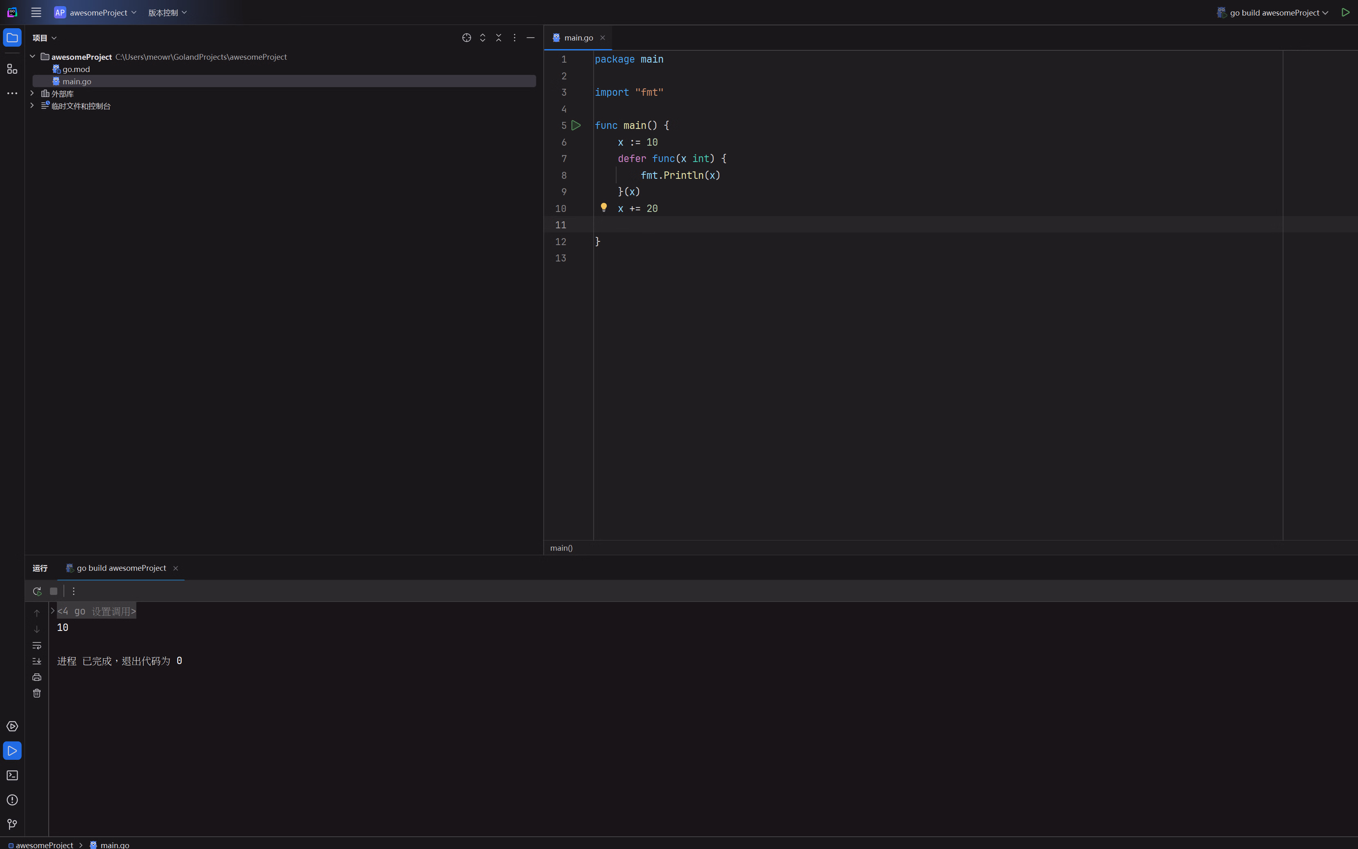
Task: Click the Services tool window icon
Action: tap(12, 727)
